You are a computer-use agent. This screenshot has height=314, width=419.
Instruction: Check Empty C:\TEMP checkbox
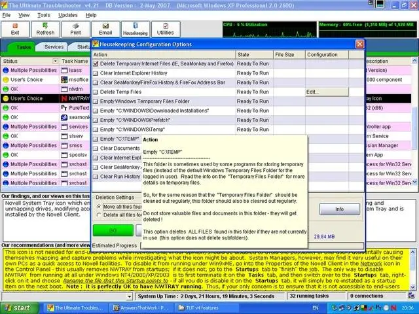[x=96, y=139]
